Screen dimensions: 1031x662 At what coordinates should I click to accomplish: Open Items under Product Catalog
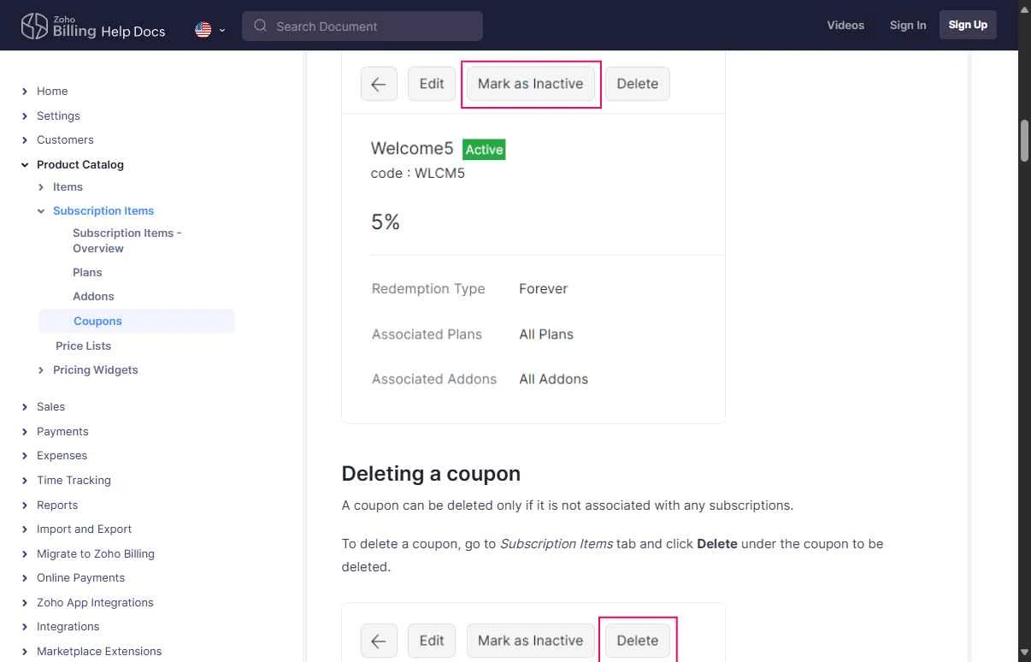pos(68,186)
